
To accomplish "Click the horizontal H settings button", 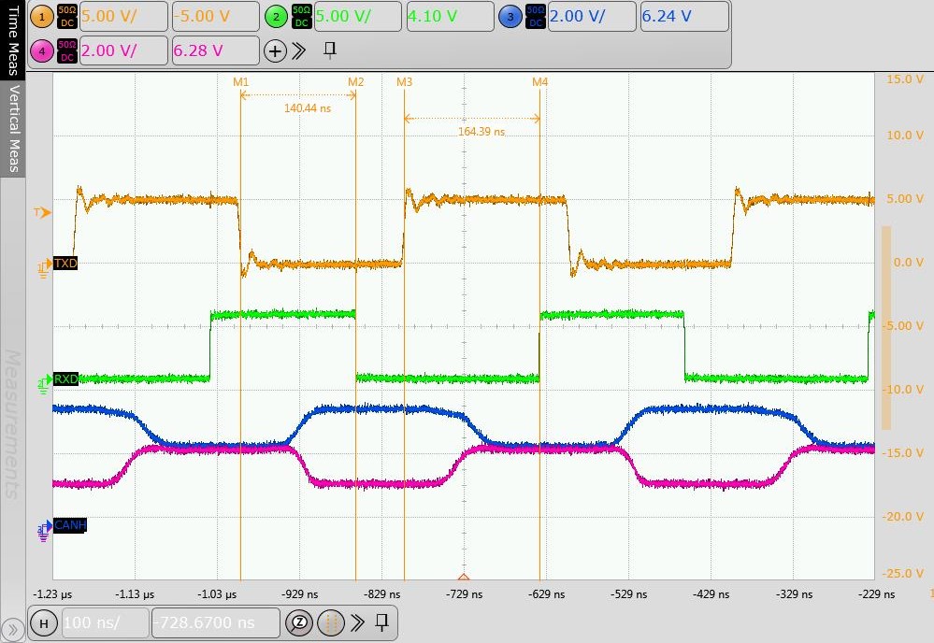I will pos(43,622).
